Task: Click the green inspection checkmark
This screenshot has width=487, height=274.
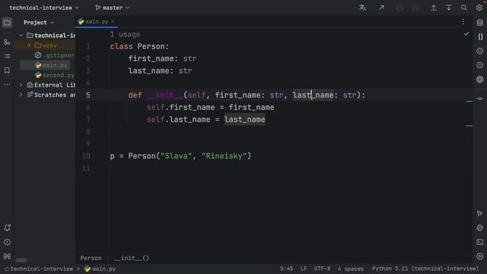Action: coord(466,33)
